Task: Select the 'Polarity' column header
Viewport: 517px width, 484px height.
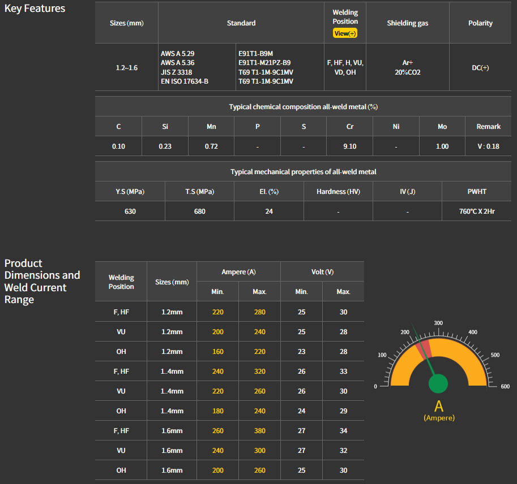Action: [480, 23]
